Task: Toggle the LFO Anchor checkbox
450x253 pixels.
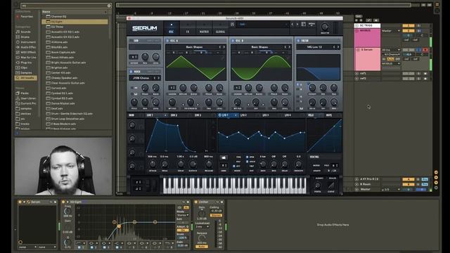Action: 247,162
